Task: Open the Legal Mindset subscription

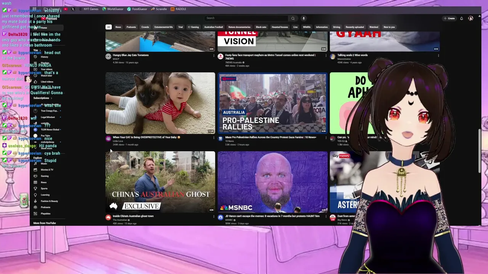Action: pyautogui.click(x=47, y=117)
